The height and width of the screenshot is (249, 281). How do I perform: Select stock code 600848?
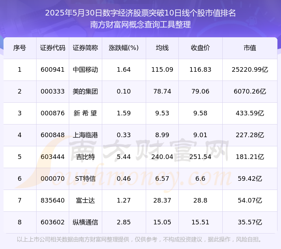coord(52,135)
